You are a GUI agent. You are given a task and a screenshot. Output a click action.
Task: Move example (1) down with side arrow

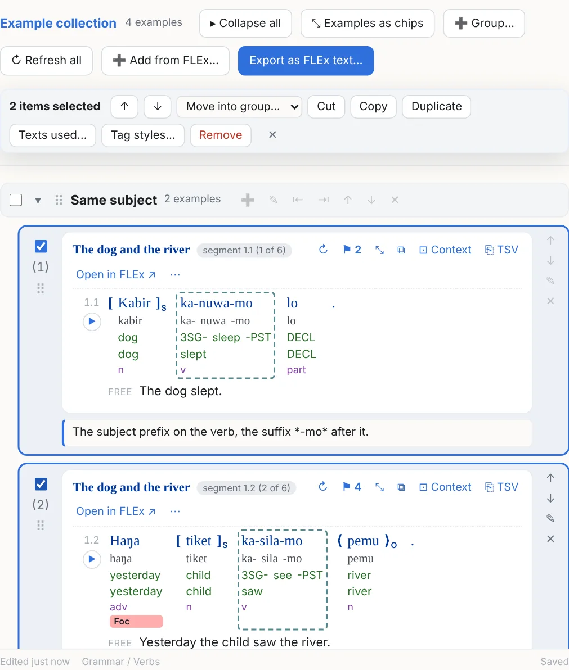[x=550, y=261]
